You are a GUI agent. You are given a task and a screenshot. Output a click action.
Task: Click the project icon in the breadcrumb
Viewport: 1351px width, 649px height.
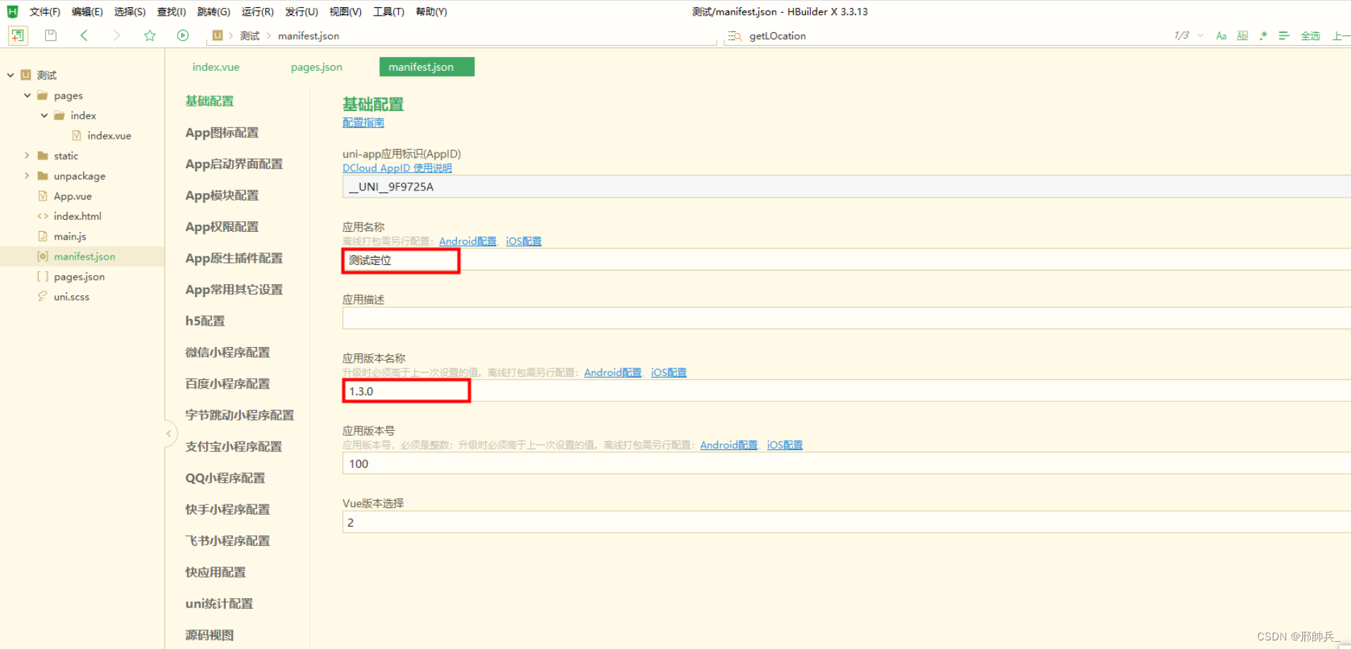(218, 35)
